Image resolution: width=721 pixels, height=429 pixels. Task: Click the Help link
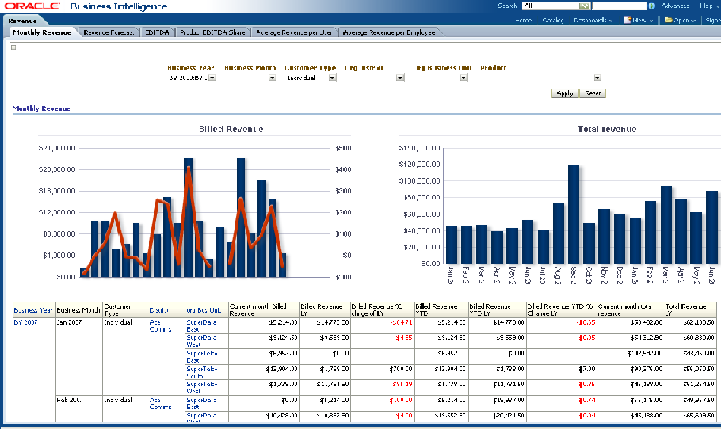[706, 6]
